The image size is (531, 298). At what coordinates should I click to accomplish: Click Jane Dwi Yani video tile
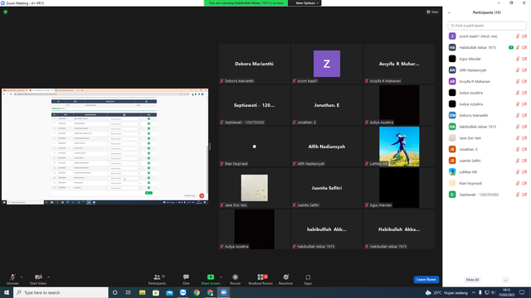[x=255, y=188]
